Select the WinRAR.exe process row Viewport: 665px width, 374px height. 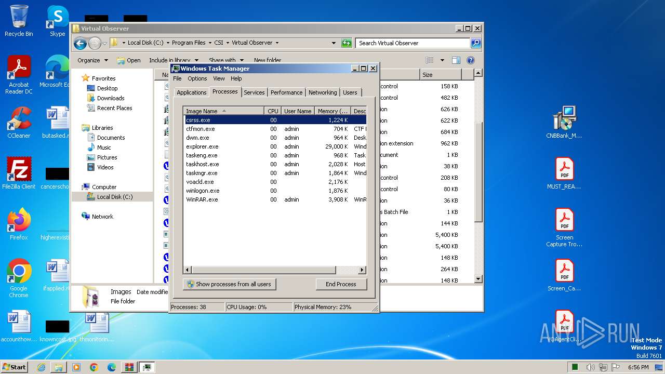275,199
